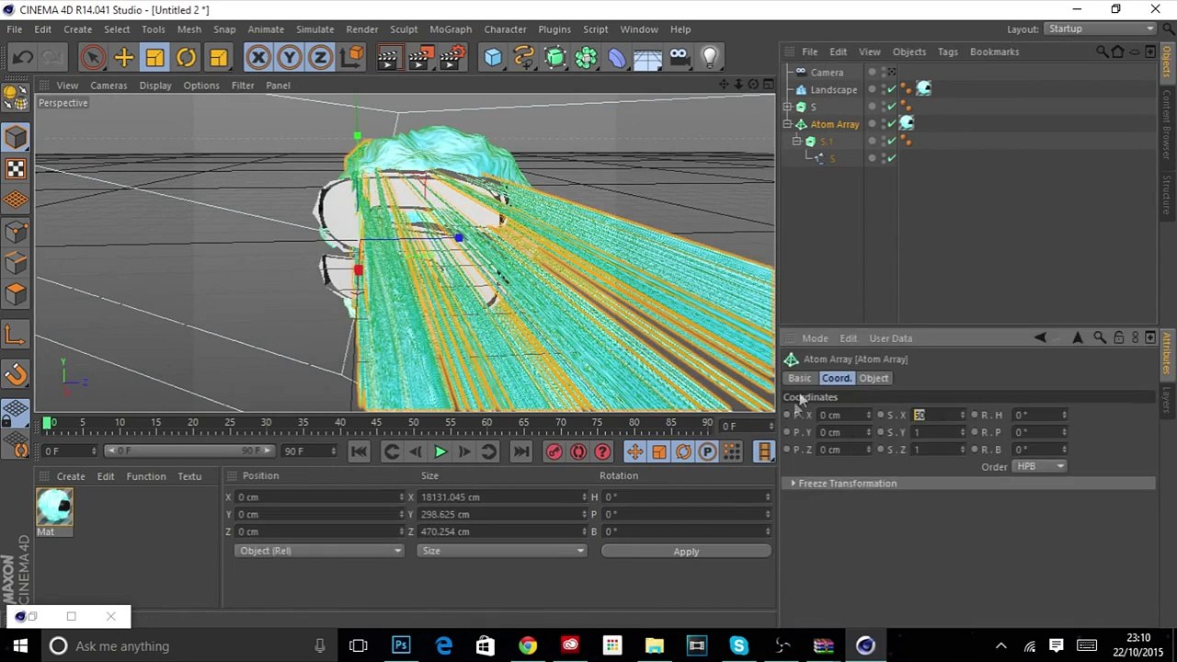Open Chrome from the taskbar
Viewport: 1177px width, 662px height.
[527, 645]
